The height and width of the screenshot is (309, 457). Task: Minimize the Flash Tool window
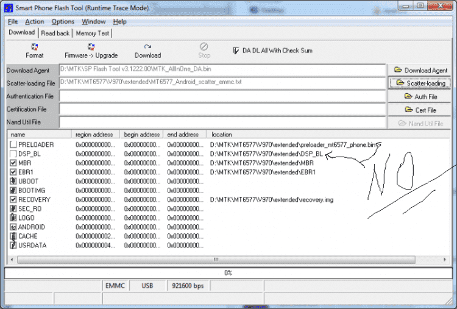[x=406, y=6]
